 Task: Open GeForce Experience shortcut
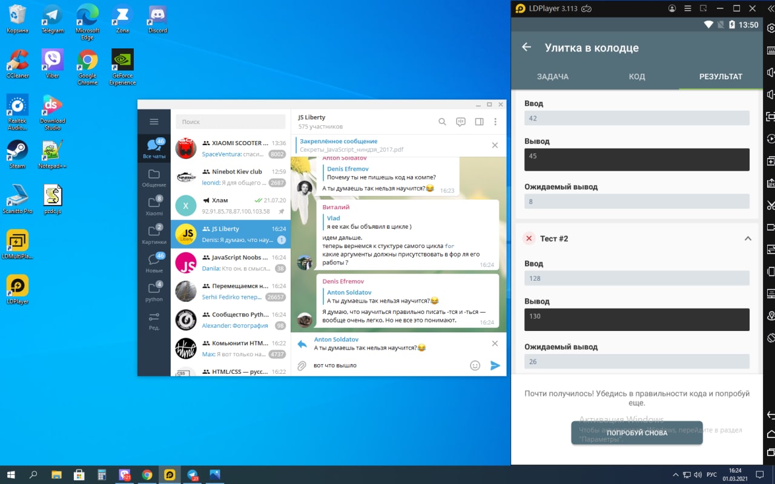pos(123,67)
